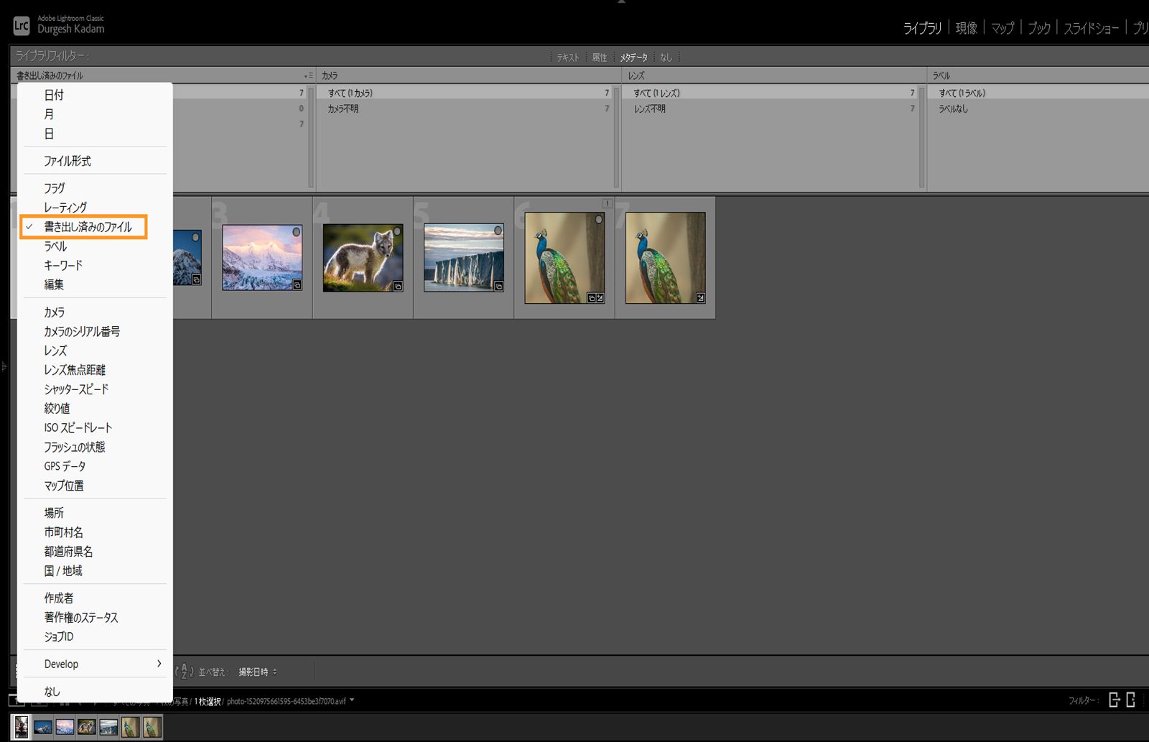Collapse the top panel with the top edge arrow
Screen dimensions: 1149x742
(x=621, y=2)
